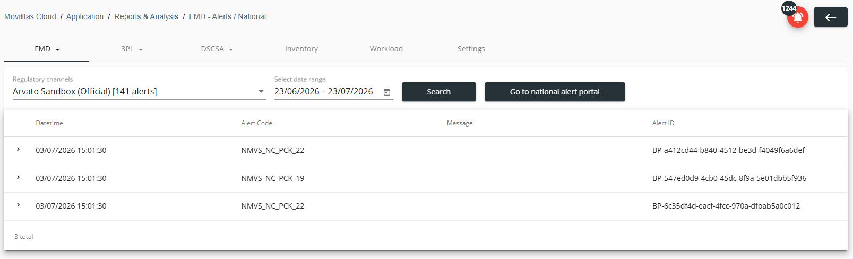Open the Regulatory channels dropdown
Screen dimensions: 853x259
(x=139, y=91)
